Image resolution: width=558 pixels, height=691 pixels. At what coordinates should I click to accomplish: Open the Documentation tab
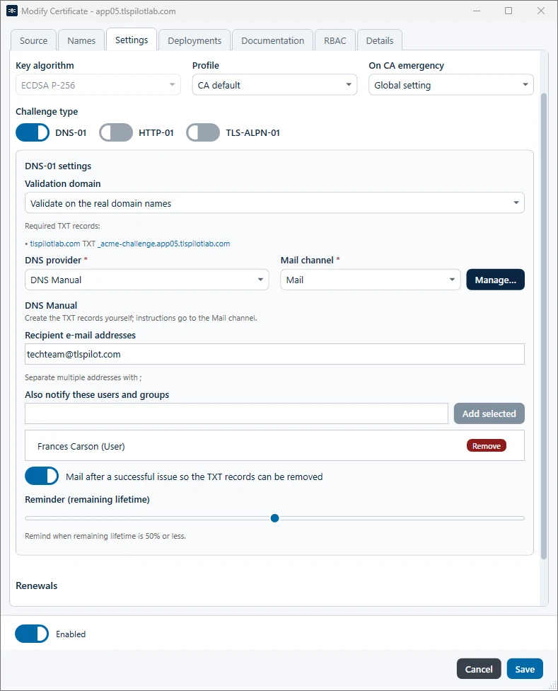(x=272, y=40)
